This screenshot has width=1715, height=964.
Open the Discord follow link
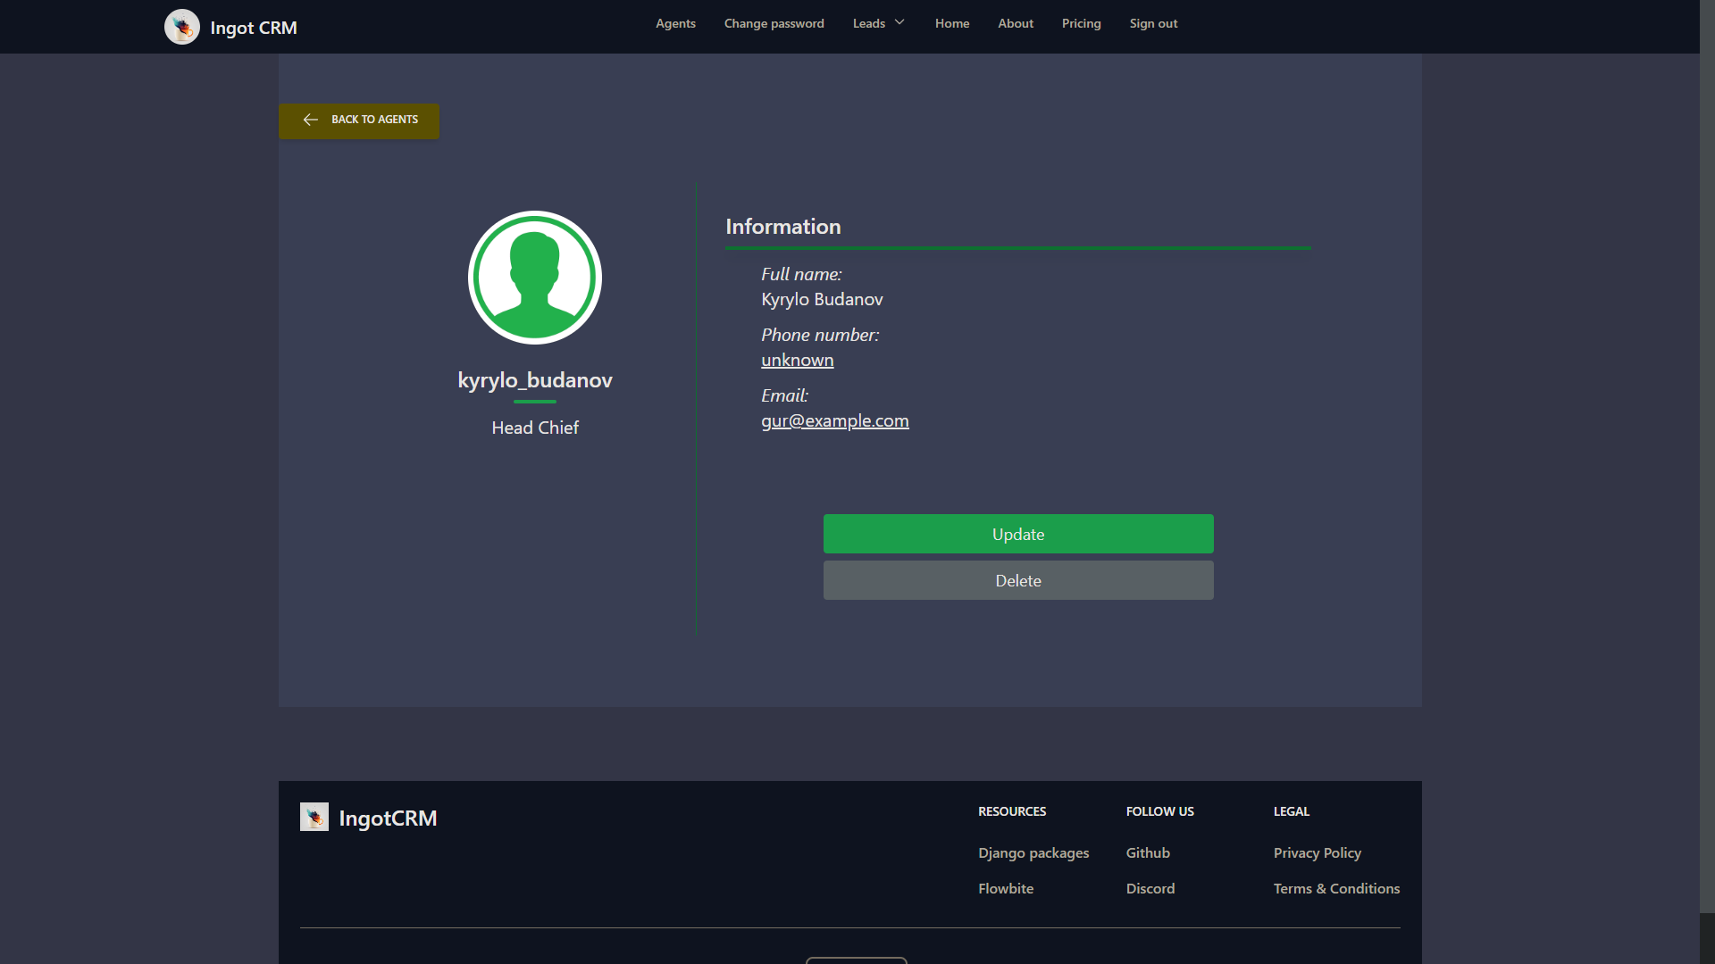point(1150,888)
